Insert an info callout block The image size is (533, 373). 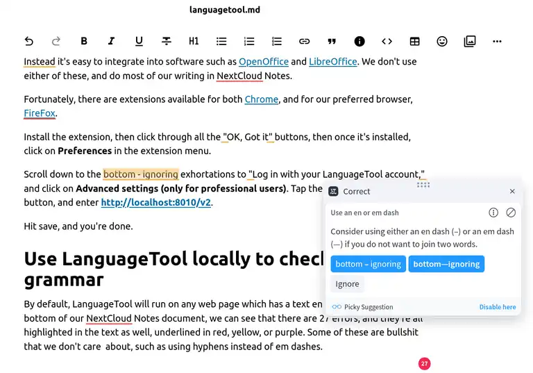click(x=359, y=41)
